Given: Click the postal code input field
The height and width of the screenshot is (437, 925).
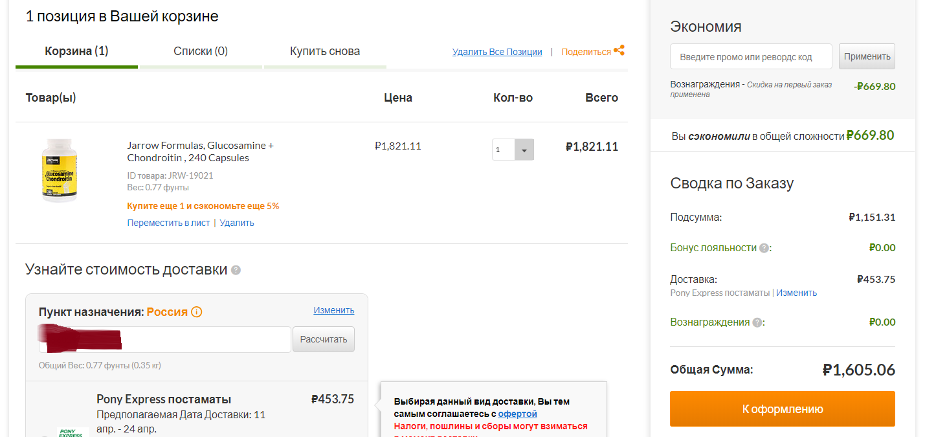Looking at the screenshot, I should click(164, 339).
